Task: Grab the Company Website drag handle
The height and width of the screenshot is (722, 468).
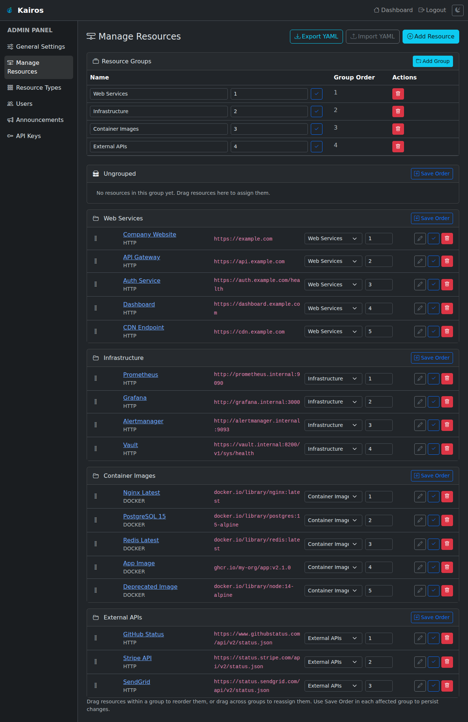Action: (96, 238)
